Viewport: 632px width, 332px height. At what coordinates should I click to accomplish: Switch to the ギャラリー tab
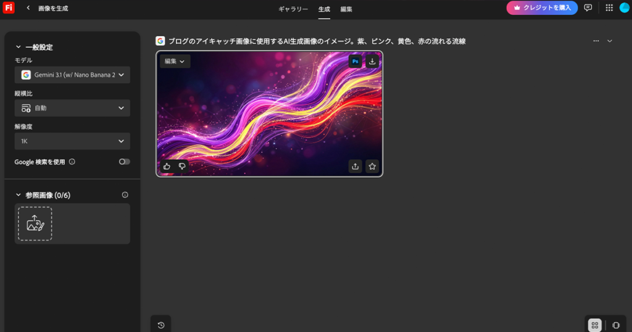click(293, 9)
